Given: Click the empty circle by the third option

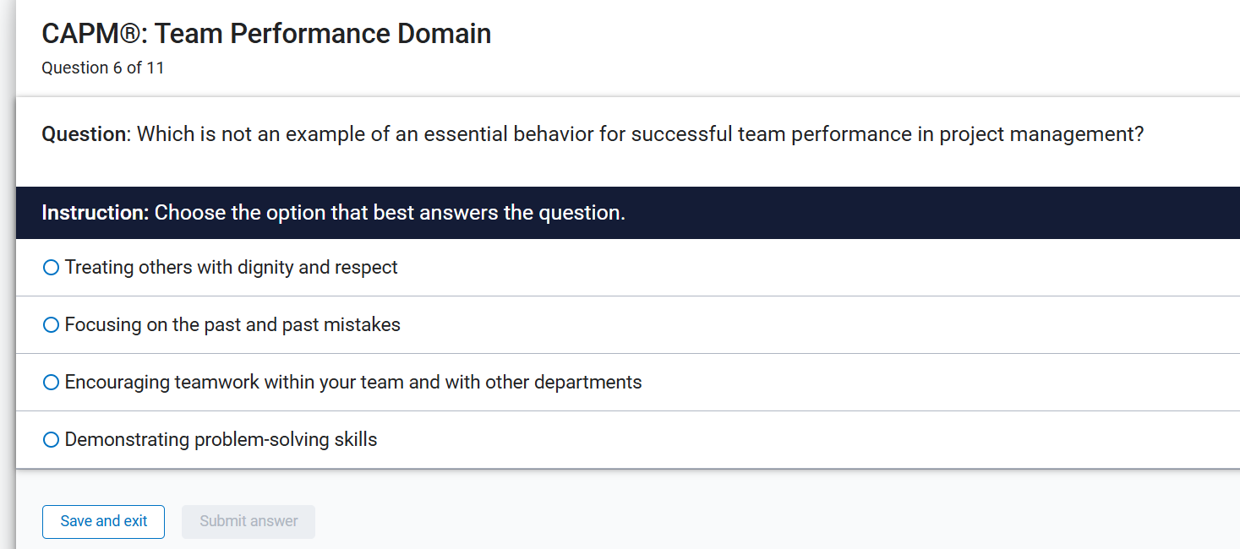Looking at the screenshot, I should point(51,382).
